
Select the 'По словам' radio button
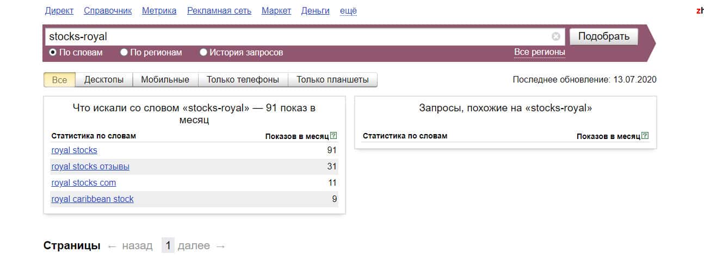point(53,53)
